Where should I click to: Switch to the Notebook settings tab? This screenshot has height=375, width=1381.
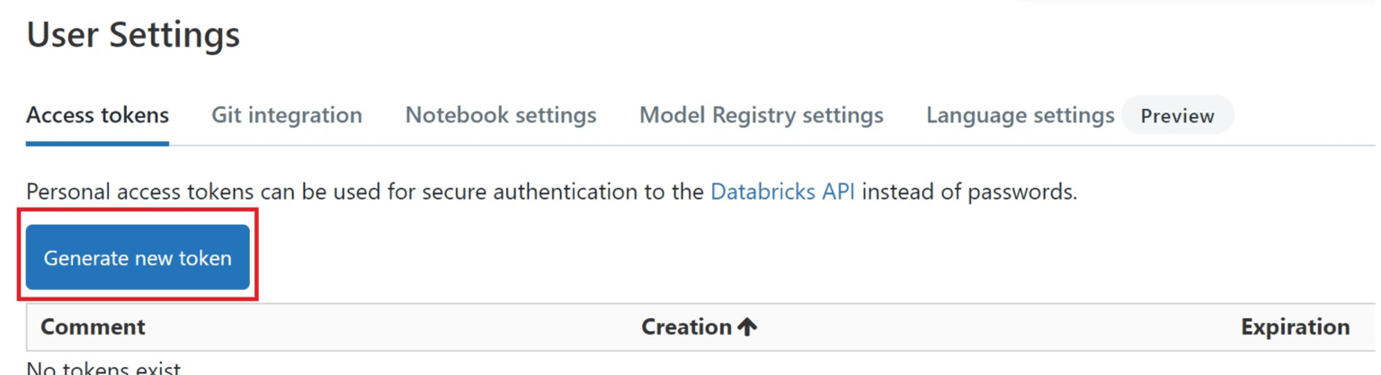point(501,115)
